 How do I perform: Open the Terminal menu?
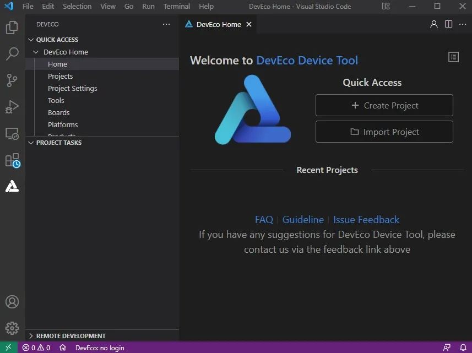(x=177, y=6)
